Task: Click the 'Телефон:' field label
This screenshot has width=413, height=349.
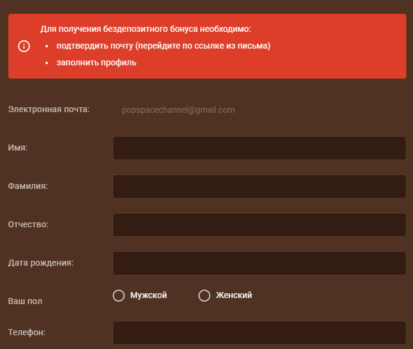Action: tap(27, 332)
